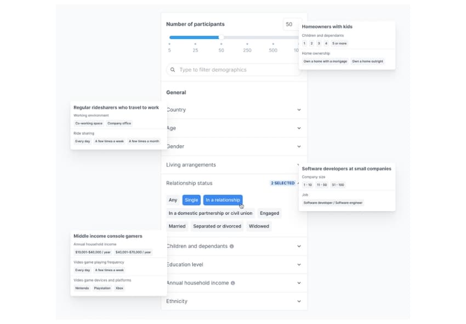Click the participants number box
This screenshot has height=324, width=466.
[289, 24]
